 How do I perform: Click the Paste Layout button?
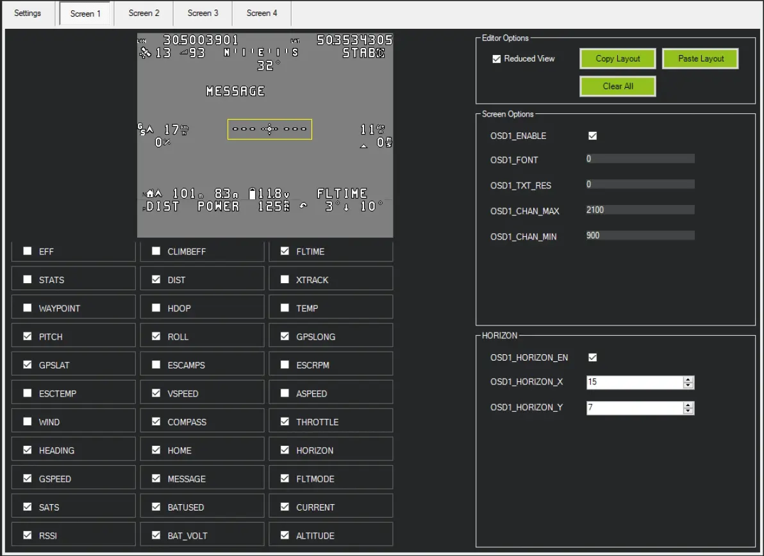[701, 58]
